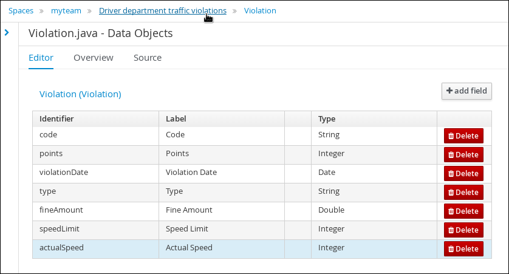The height and width of the screenshot is (274, 509).
Task: Delete the code field
Action: pos(463,135)
